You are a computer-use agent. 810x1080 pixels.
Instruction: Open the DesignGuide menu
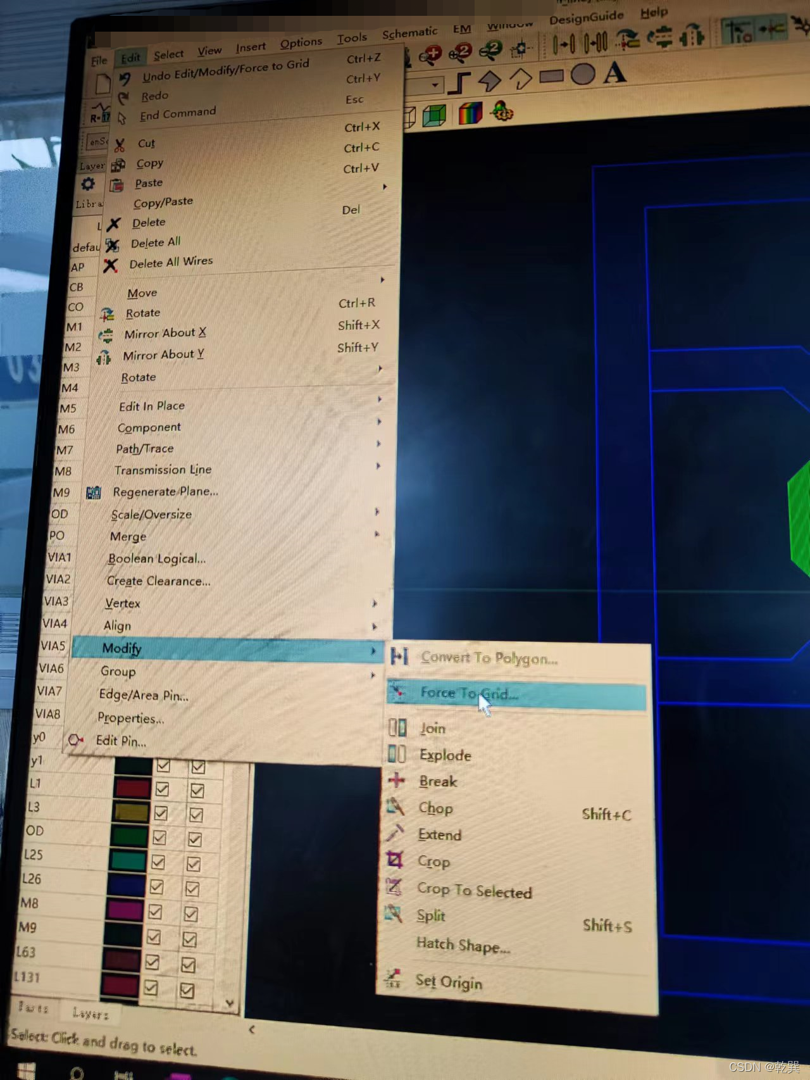(587, 18)
